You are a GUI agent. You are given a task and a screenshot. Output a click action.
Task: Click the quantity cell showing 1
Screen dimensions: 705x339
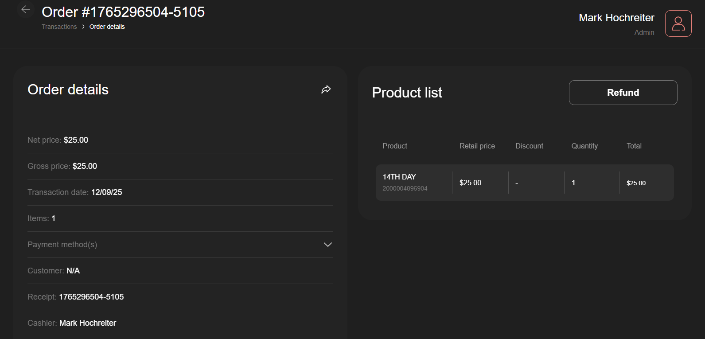click(x=573, y=183)
